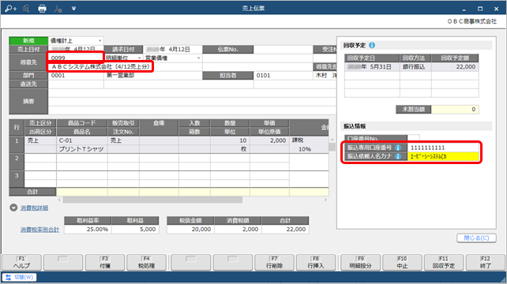Click the F1 ヘルプ button
Image resolution: width=507 pixels, height=284 pixels.
21,263
